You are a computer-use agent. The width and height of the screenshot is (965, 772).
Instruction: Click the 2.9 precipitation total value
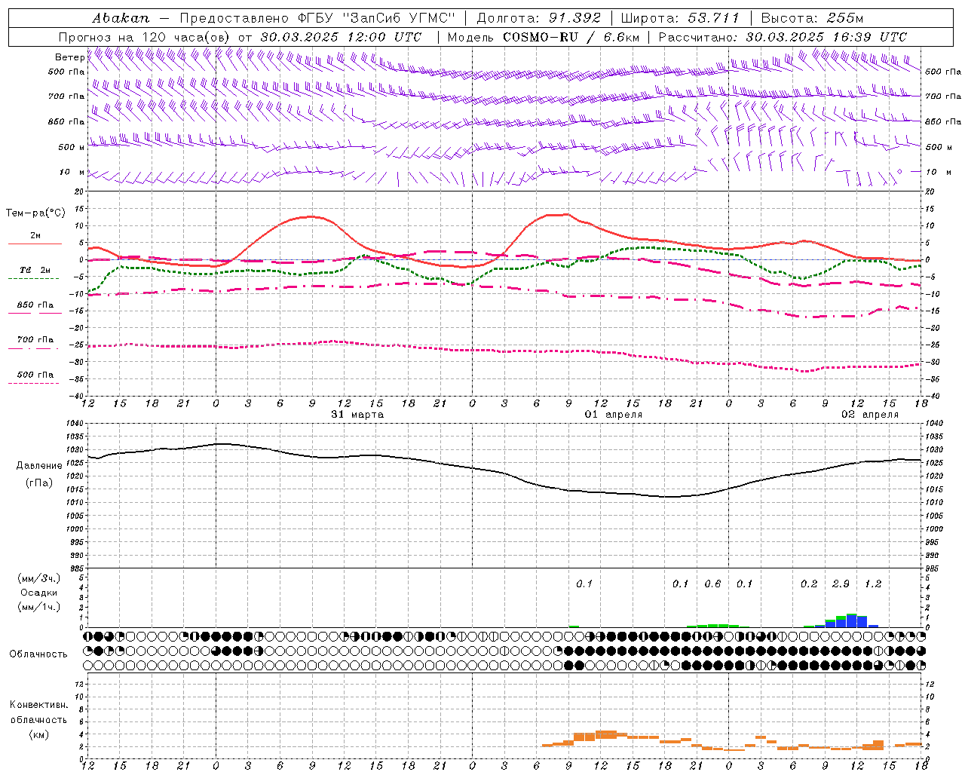click(841, 584)
